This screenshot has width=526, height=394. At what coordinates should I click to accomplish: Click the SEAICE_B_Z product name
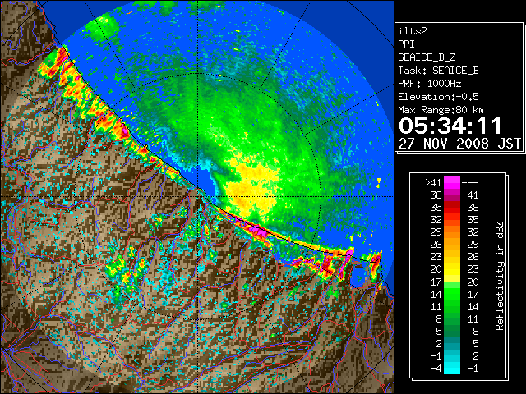click(x=427, y=57)
